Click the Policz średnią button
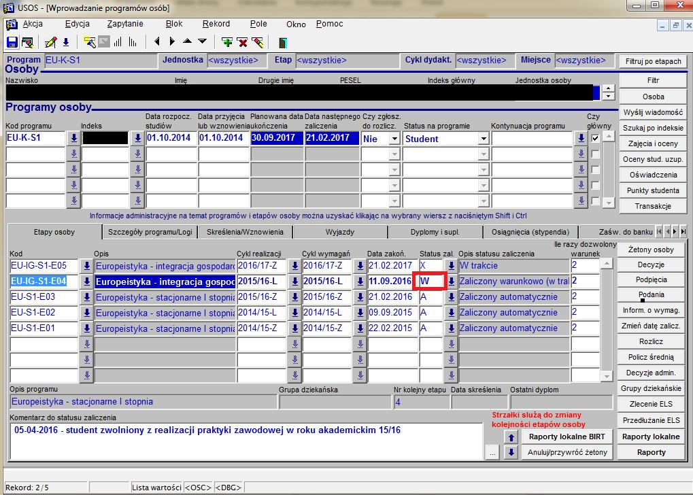This screenshot has height=495, width=693. click(x=651, y=357)
